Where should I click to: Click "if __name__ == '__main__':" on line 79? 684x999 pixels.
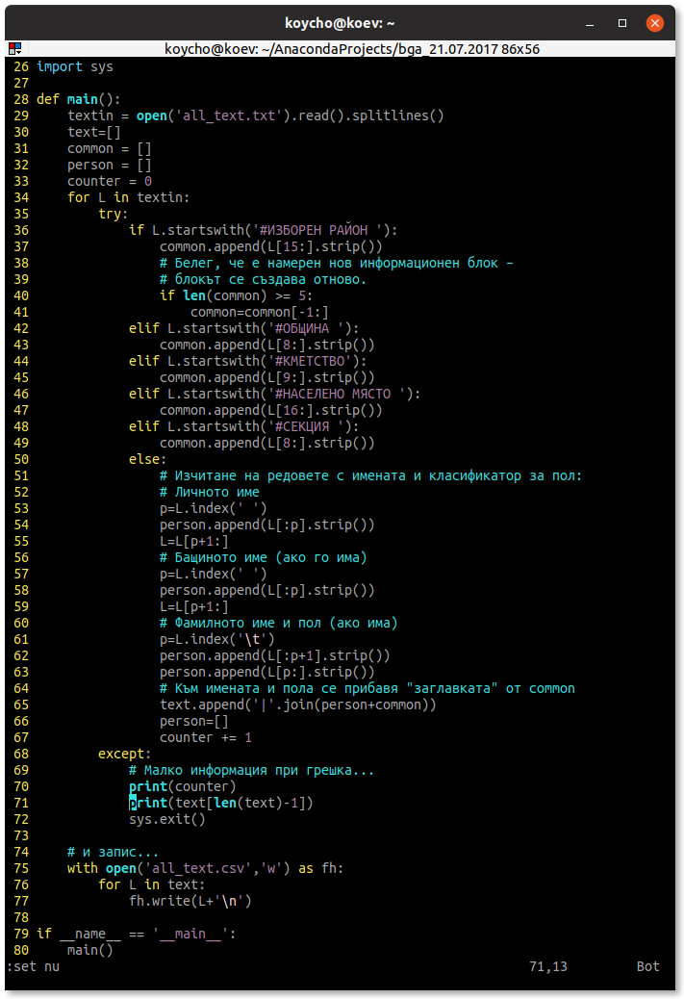[x=137, y=934]
